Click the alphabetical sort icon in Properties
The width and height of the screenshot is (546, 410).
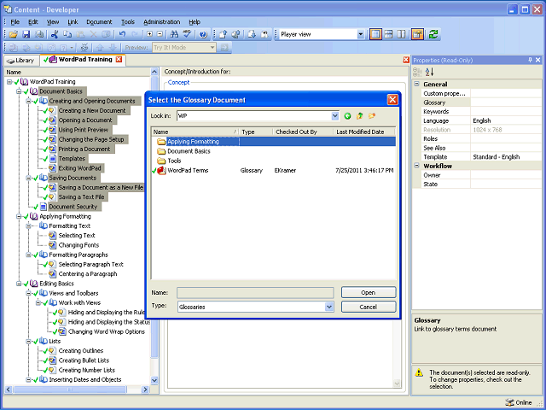click(429, 73)
